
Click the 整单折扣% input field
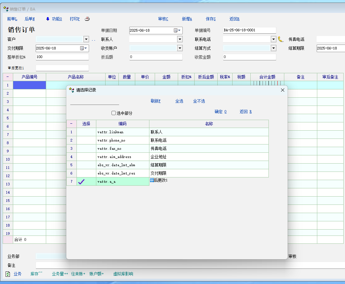(62, 57)
